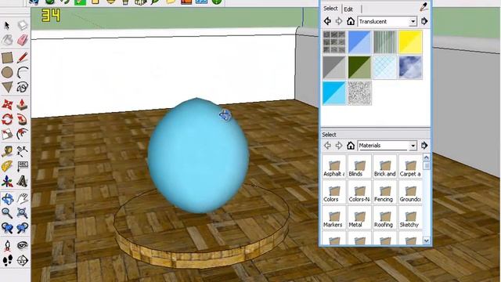Open the Carpet materials folder

coord(410,166)
